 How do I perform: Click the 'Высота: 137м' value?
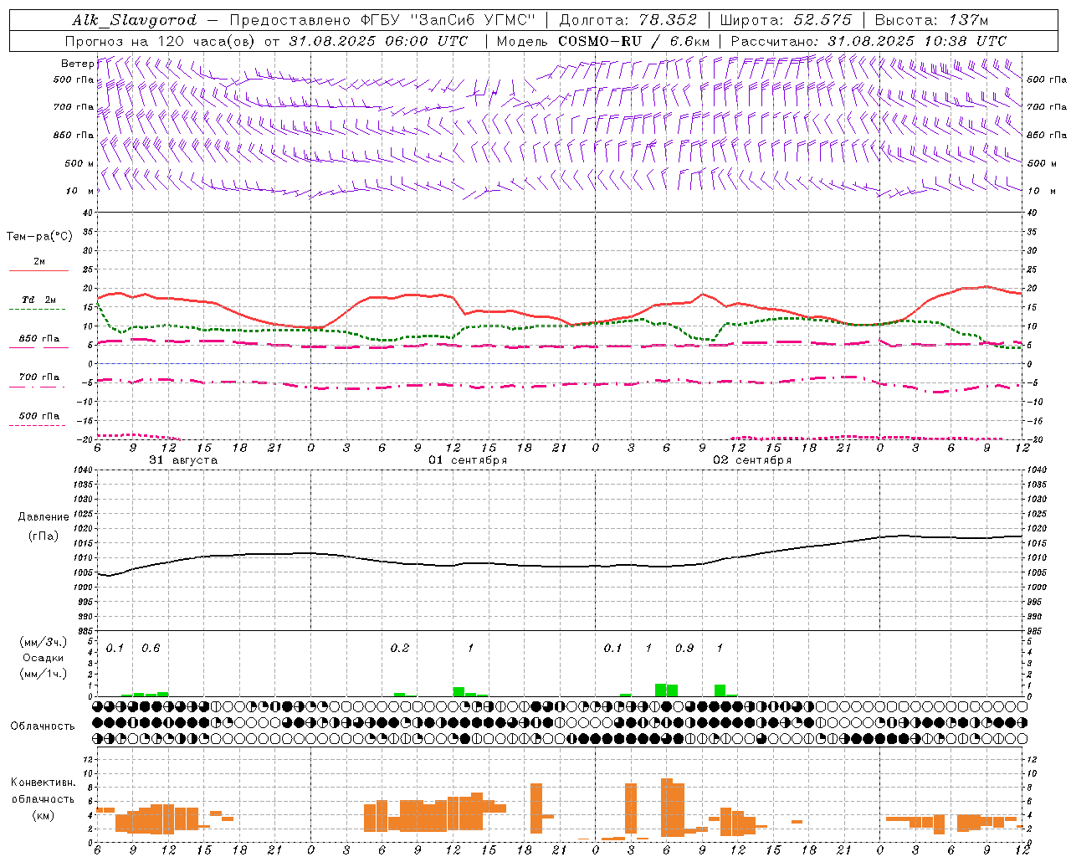pos(931,20)
